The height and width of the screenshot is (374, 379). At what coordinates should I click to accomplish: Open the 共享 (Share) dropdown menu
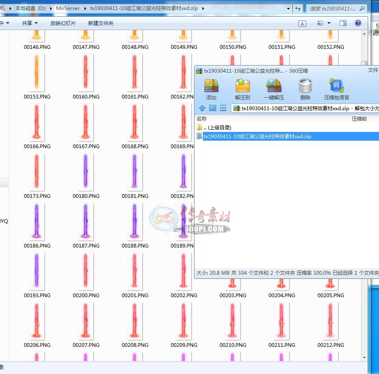point(30,23)
